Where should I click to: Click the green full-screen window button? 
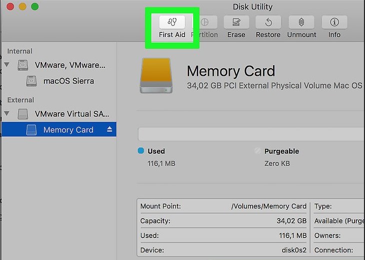(35, 6)
